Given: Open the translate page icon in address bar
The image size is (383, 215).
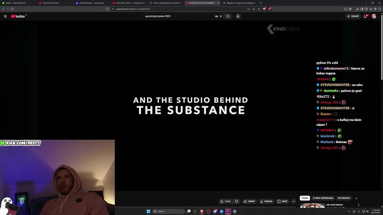Looking at the screenshot, I should 253,9.
